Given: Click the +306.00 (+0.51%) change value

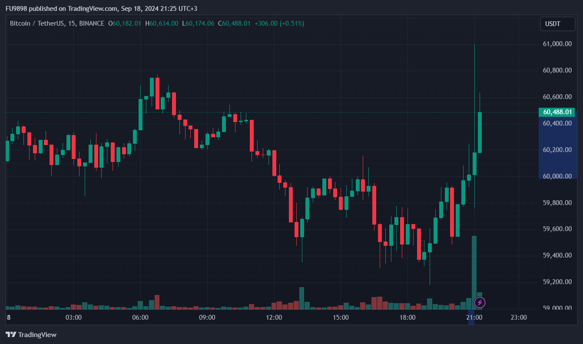Looking at the screenshot, I should pos(279,23).
